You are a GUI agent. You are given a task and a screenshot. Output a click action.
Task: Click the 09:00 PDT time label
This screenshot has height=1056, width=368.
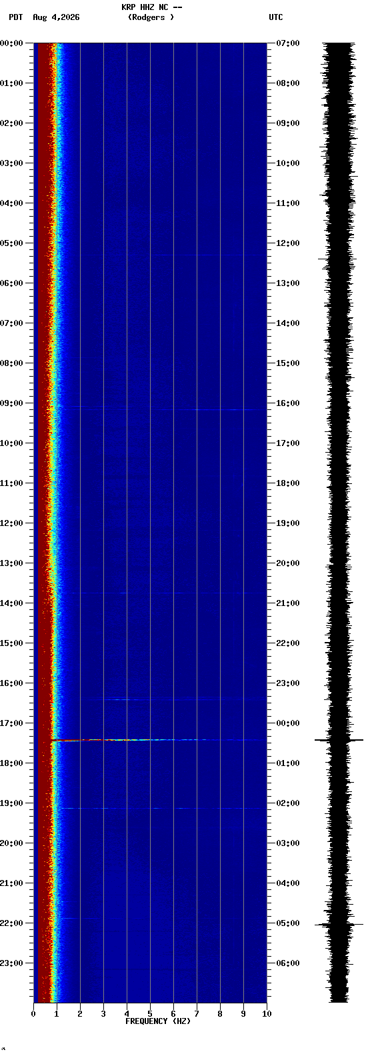[11, 403]
